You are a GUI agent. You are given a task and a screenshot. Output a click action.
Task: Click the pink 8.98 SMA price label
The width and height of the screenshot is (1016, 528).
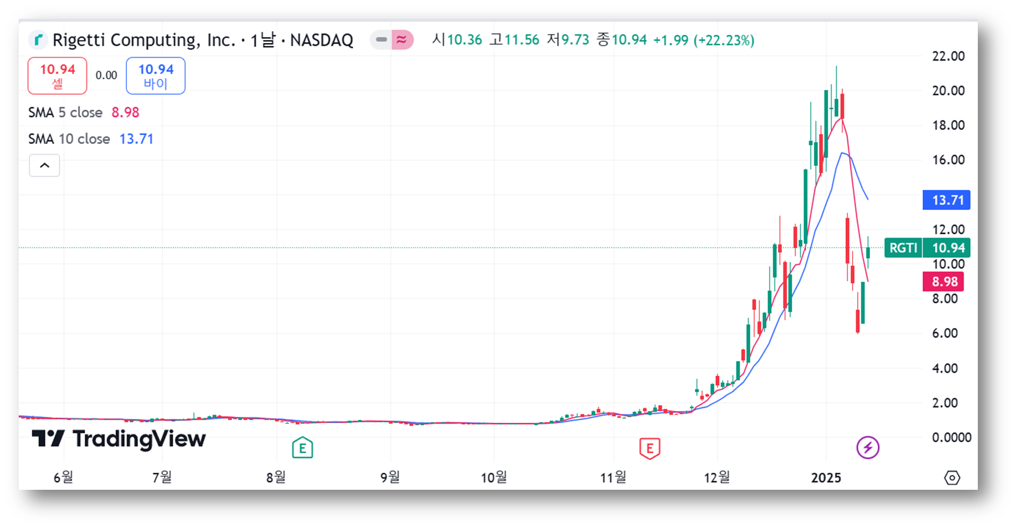point(944,282)
